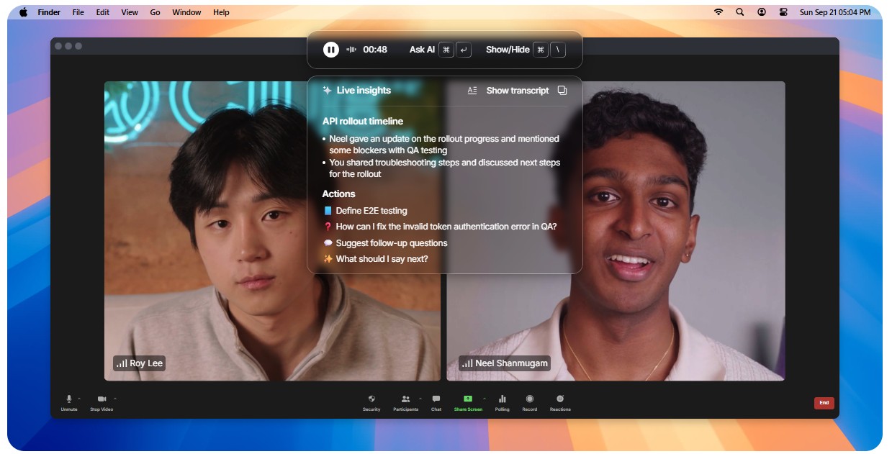Open the Security shield icon
The image size is (892, 454).
(371, 399)
